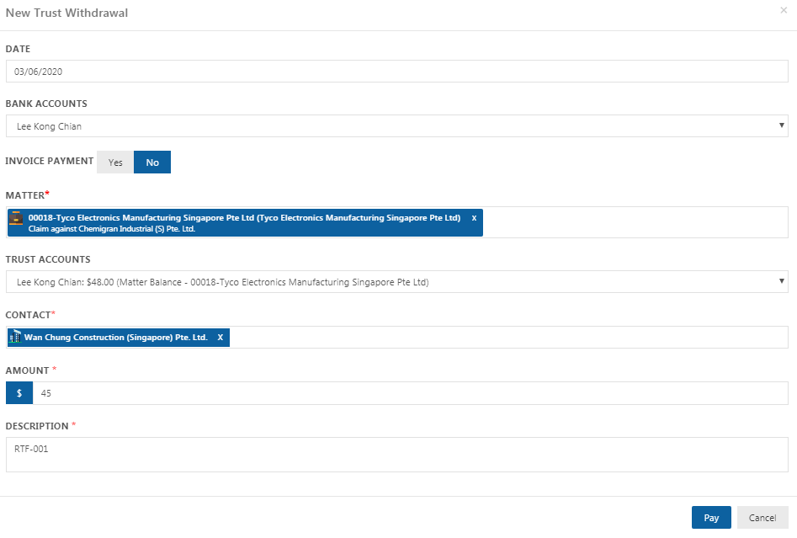Screen dimensions: 797x538
Task: Click the BANK ACCOUNTS label
Action: [x=46, y=104]
